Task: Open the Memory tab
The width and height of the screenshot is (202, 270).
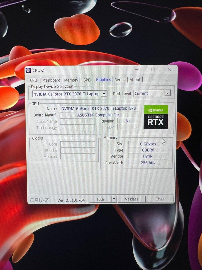Action: [71, 80]
